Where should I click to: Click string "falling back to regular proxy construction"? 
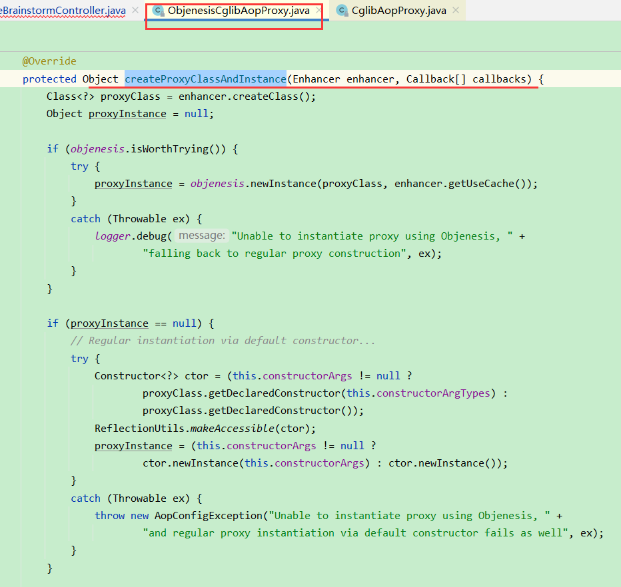tap(275, 254)
